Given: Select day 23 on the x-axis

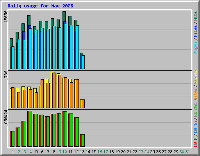Looking at the screenshot, I should tap(141, 152).
